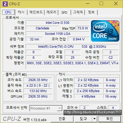
Task: Open the SPD tab
Action: point(64,13)
